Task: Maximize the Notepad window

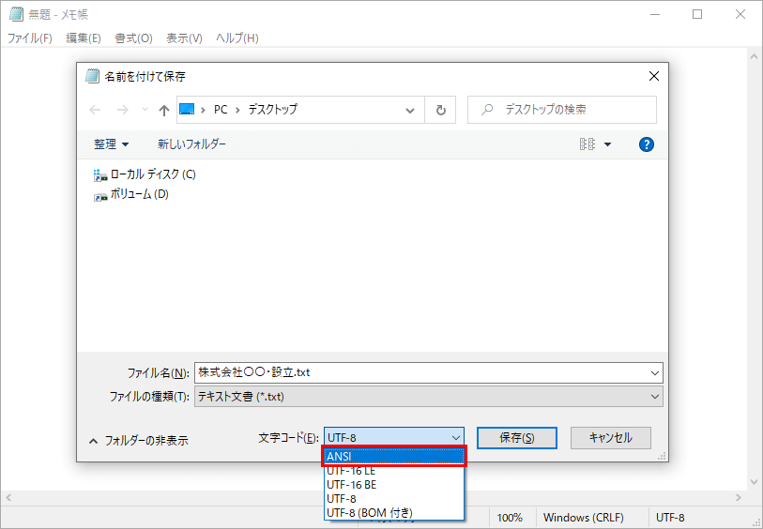Action: click(x=697, y=15)
